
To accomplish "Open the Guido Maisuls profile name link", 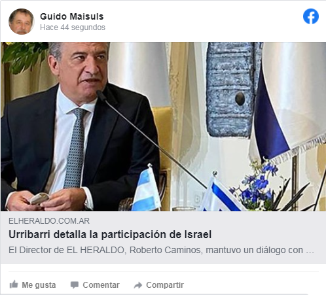I will 72,16.
